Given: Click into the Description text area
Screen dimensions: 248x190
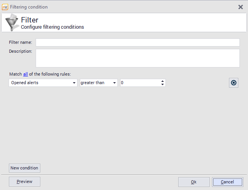Looking at the screenshot, I should tap(138, 58).
